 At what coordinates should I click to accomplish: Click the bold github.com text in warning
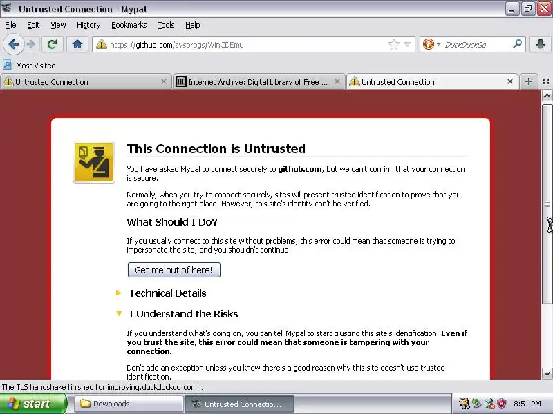click(x=300, y=169)
